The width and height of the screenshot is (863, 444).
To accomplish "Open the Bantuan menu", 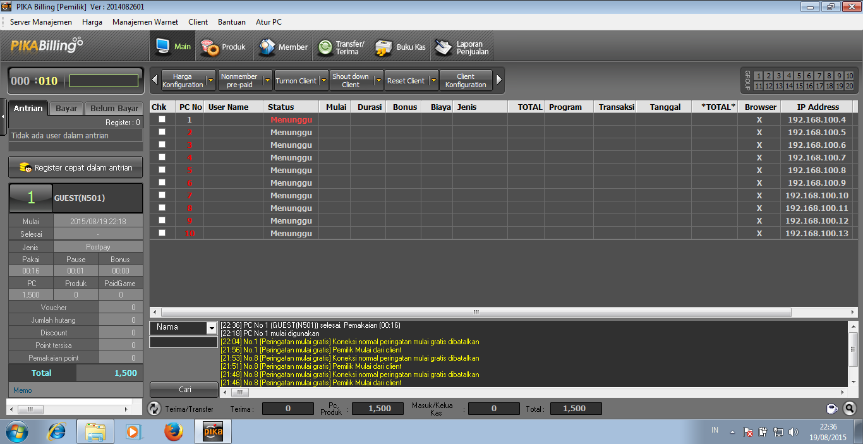I will (232, 21).
